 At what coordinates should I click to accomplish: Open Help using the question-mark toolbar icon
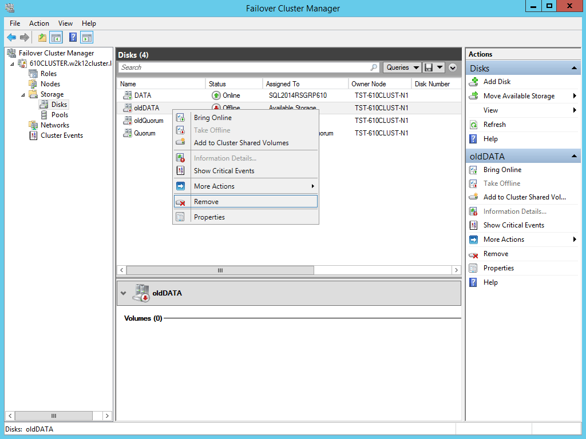(x=73, y=37)
